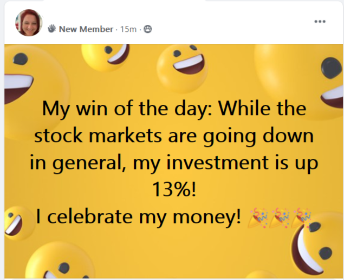Viewport: 344px width, 280px height.
Task: Click 'stock markets are going down' text
Action: [x=174, y=136]
